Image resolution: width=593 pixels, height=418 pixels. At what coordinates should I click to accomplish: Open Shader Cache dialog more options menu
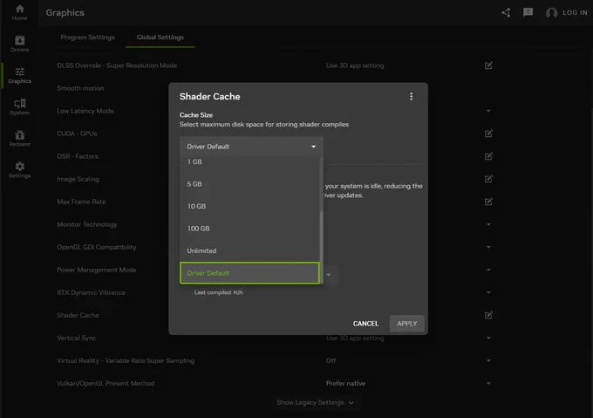[411, 97]
